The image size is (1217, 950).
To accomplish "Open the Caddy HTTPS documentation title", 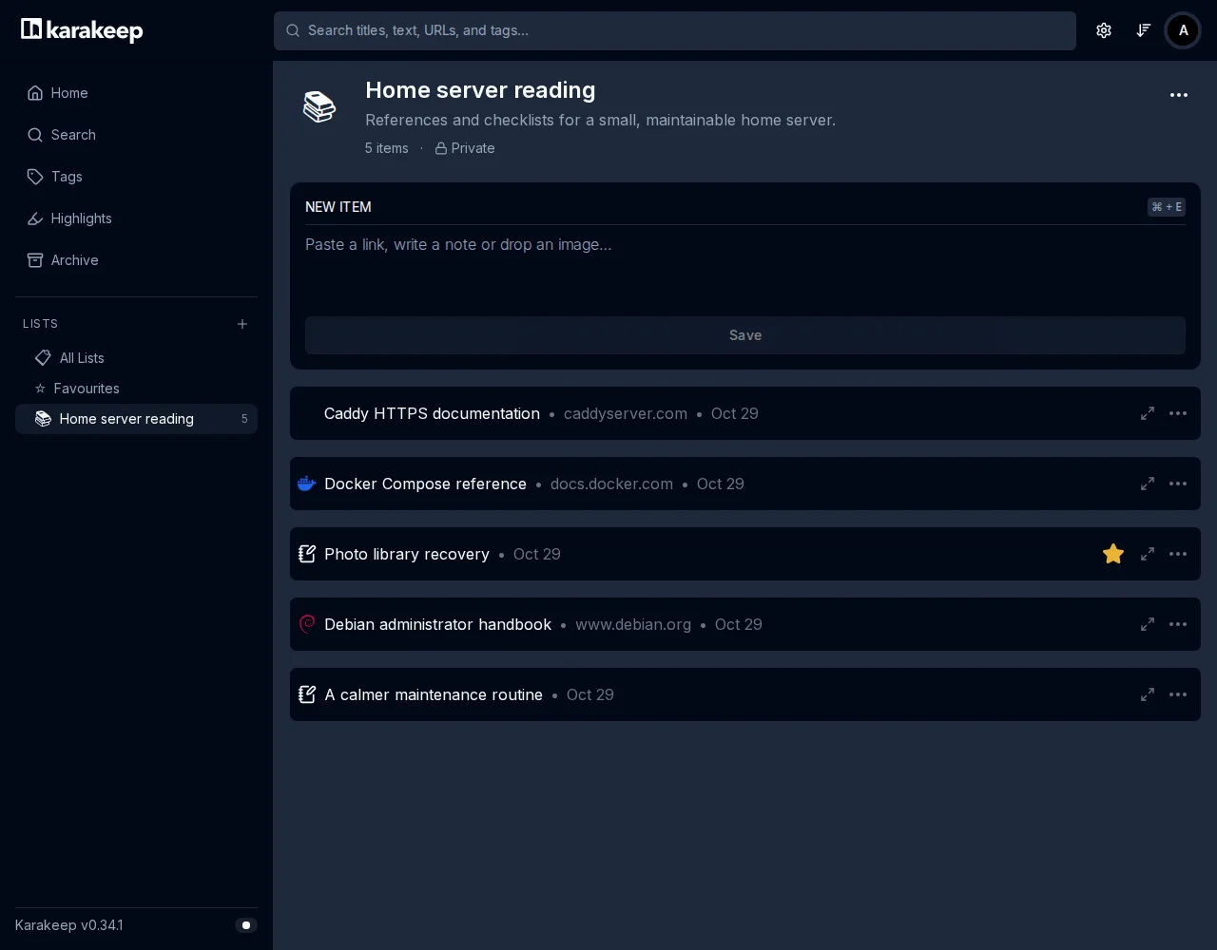I will point(432,413).
